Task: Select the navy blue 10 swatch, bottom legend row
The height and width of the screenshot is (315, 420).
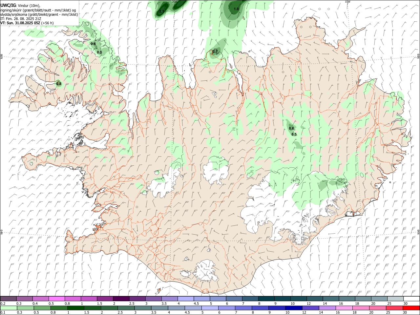Action: click(x=294, y=308)
